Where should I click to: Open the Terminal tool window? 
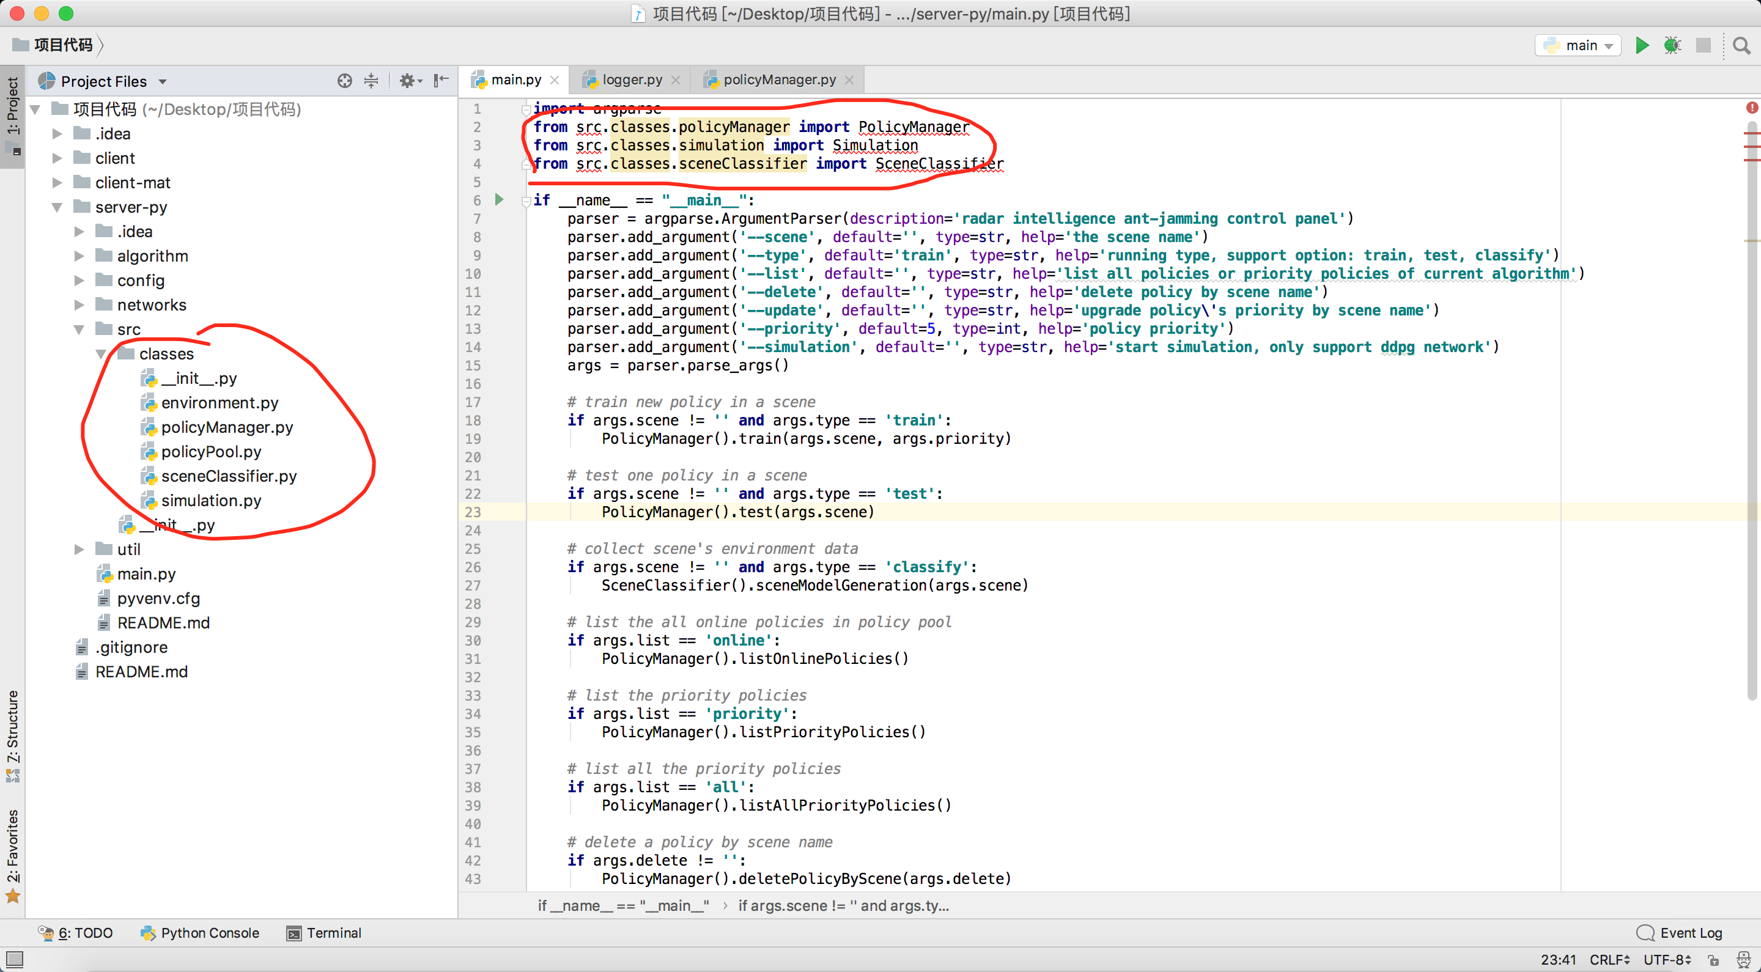[x=324, y=932]
